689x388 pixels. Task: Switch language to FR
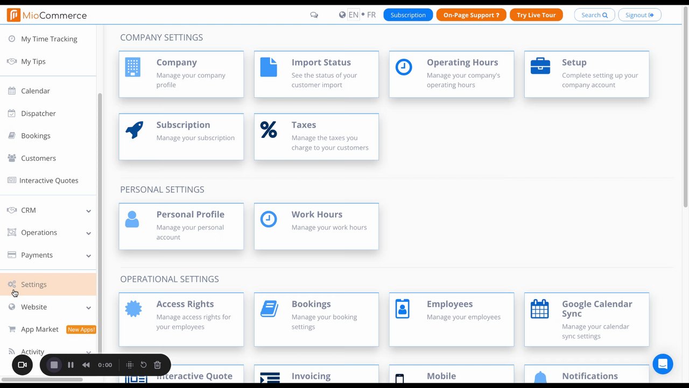371,15
